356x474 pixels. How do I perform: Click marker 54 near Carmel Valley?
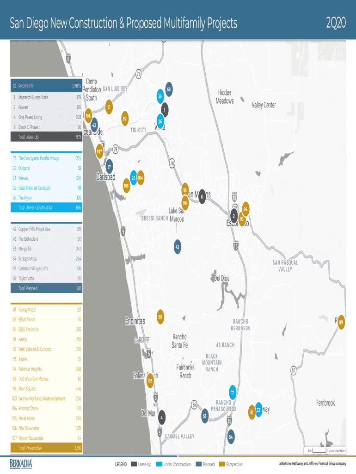tap(231, 437)
